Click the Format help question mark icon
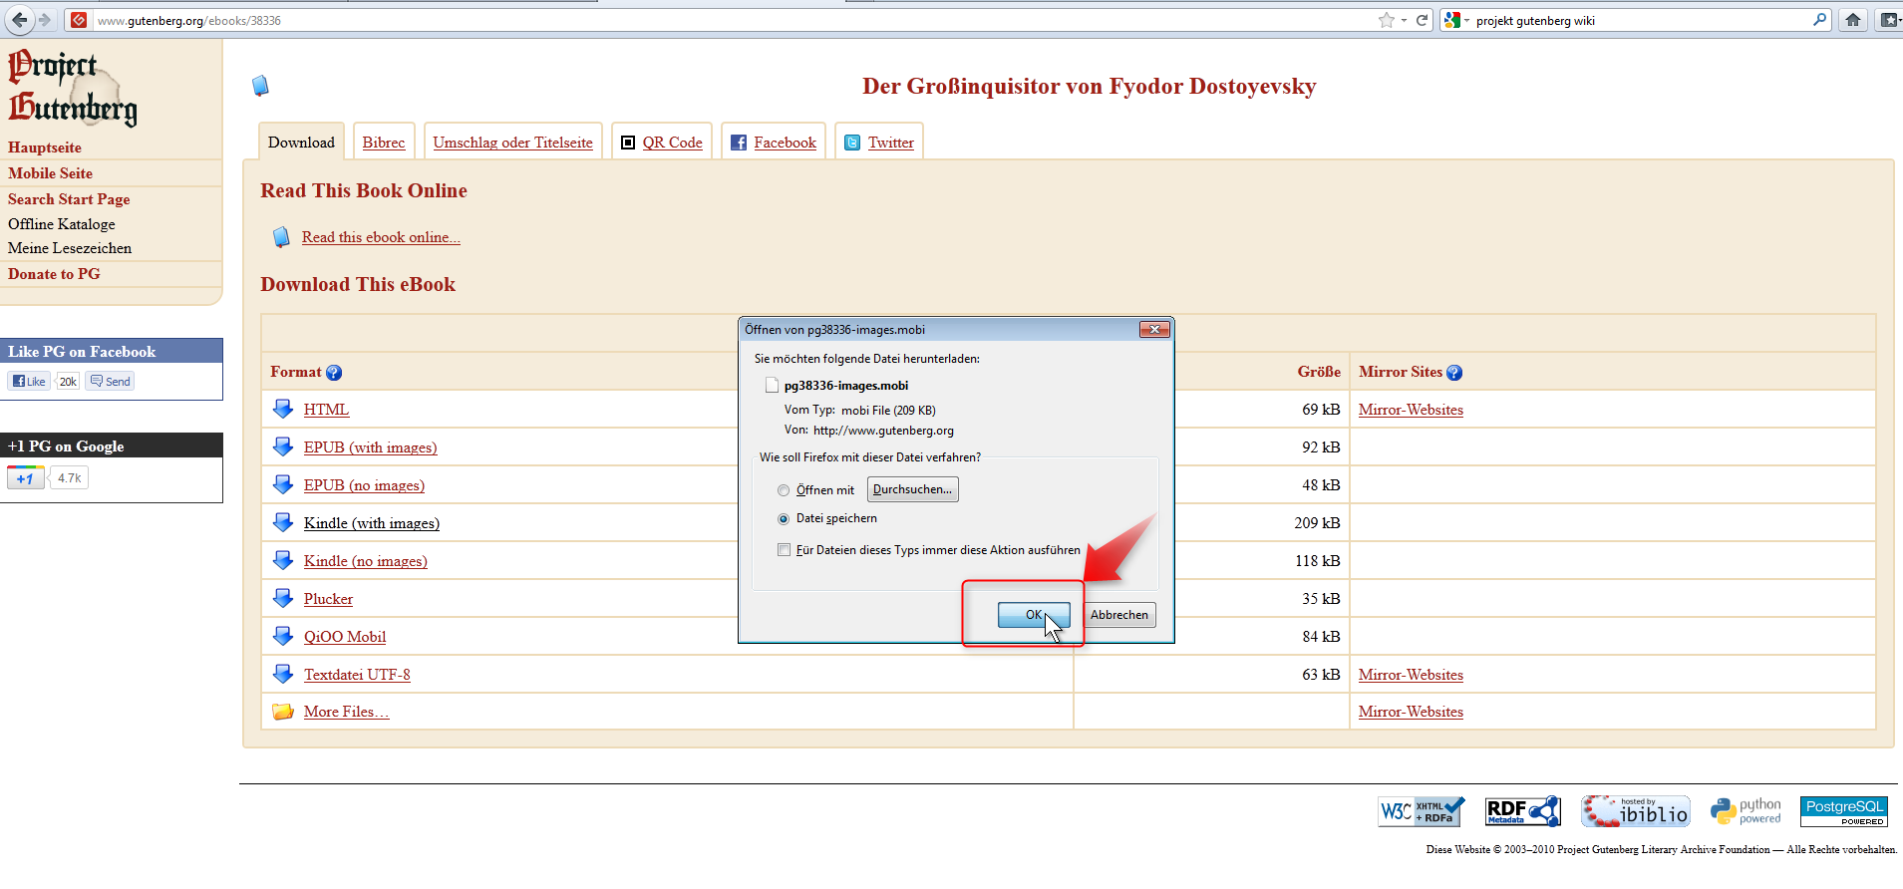 coord(334,373)
